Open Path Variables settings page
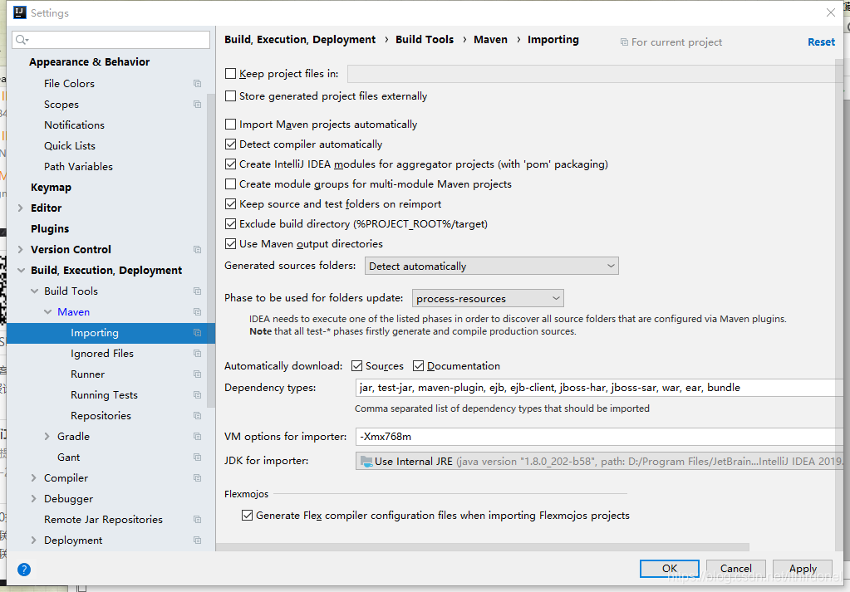Screen dimensions: 850x592 pyautogui.click(x=79, y=167)
